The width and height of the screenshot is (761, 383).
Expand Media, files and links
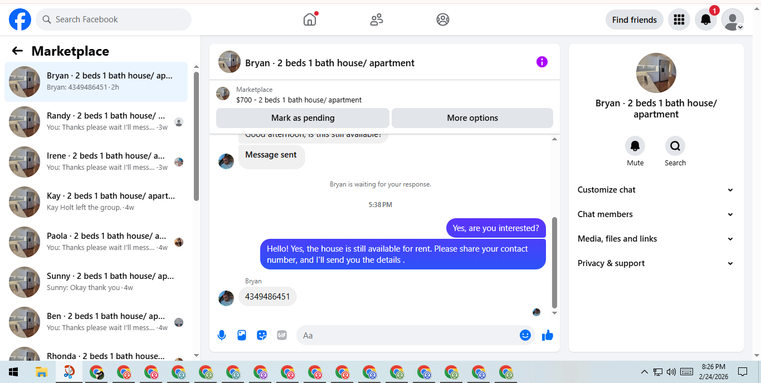point(656,239)
